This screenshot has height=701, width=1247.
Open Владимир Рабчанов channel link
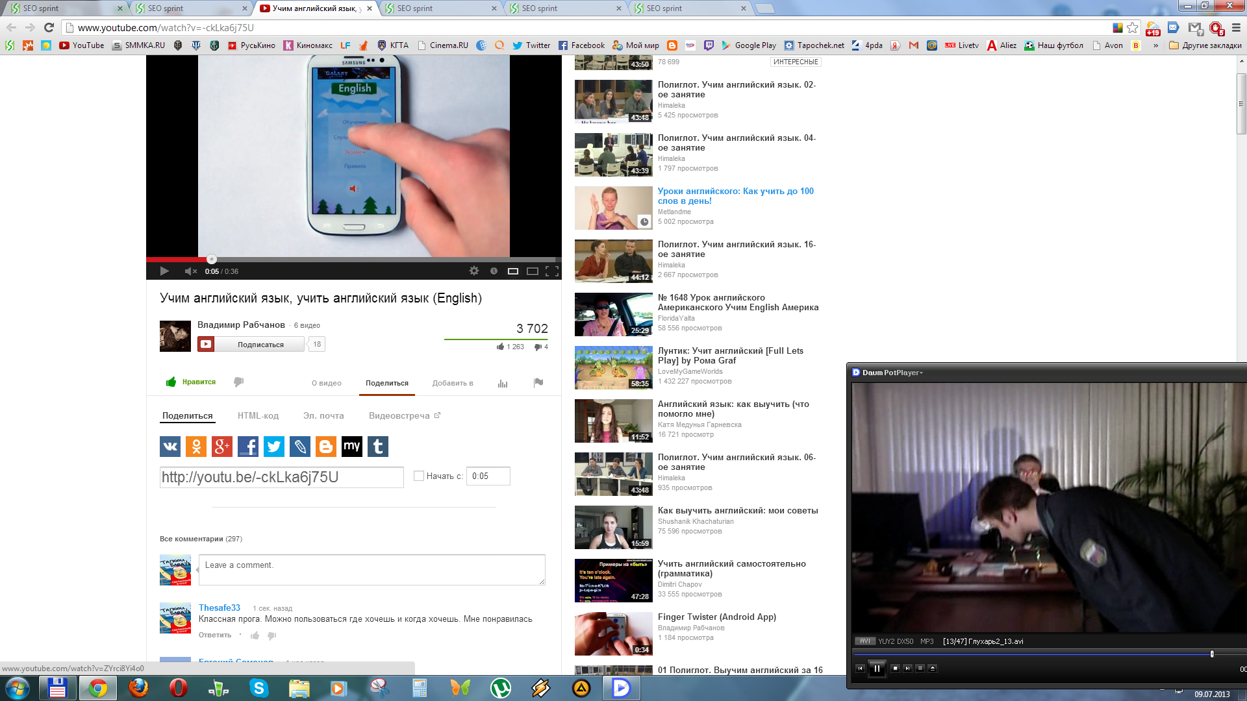241,325
